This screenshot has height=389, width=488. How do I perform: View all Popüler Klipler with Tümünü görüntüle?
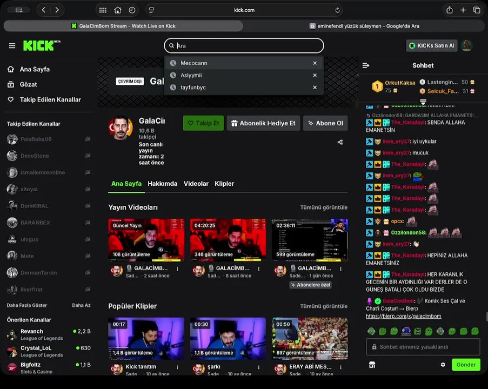click(x=324, y=306)
